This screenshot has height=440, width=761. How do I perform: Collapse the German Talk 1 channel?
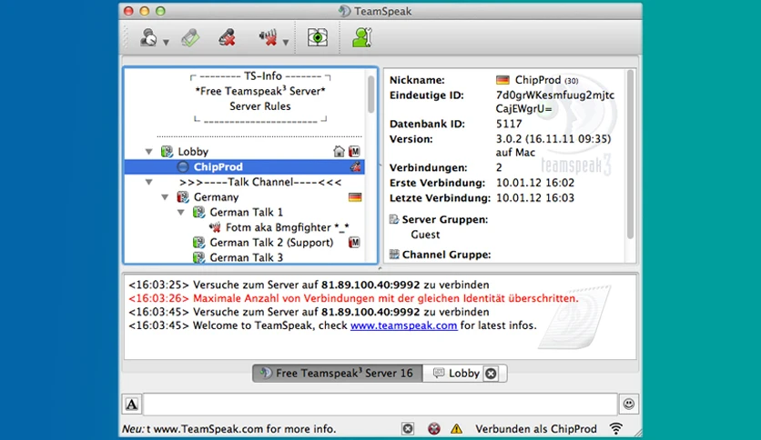pos(181,212)
